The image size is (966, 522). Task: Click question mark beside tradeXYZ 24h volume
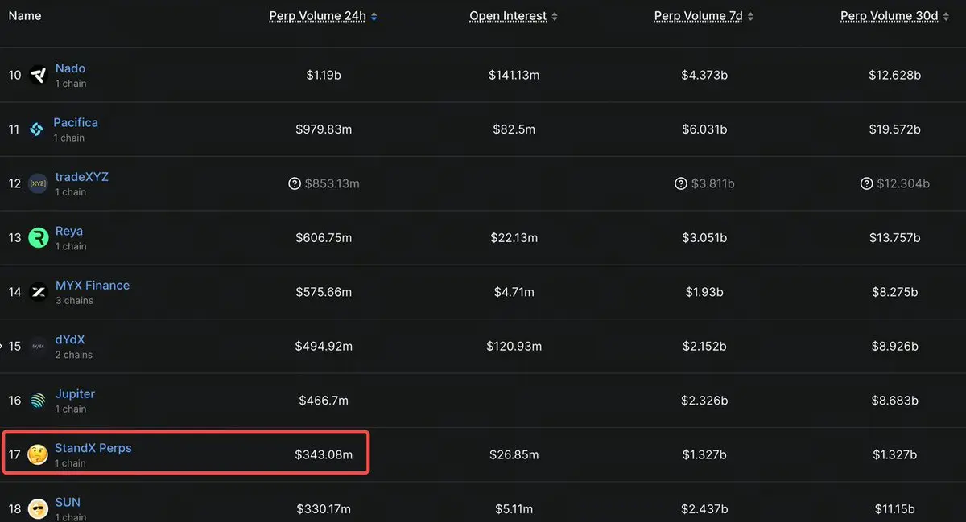pyautogui.click(x=295, y=184)
